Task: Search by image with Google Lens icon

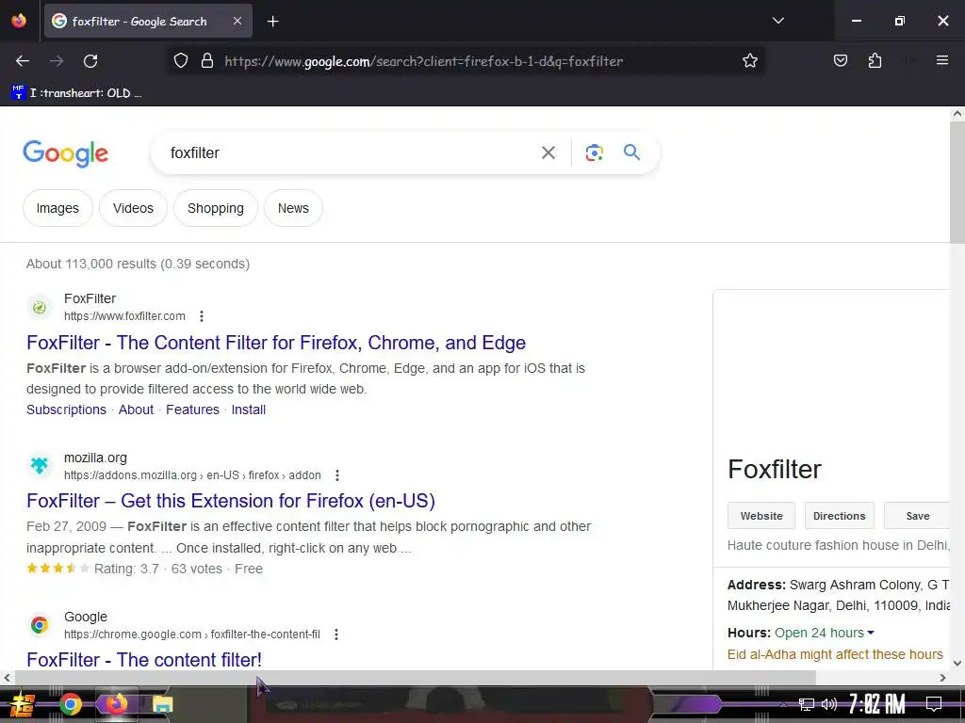Action: tap(594, 153)
